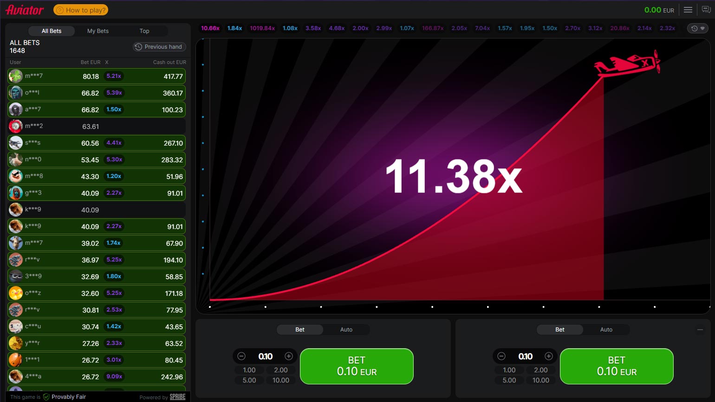
Task: Switch to the Top tab
Action: pyautogui.click(x=144, y=31)
